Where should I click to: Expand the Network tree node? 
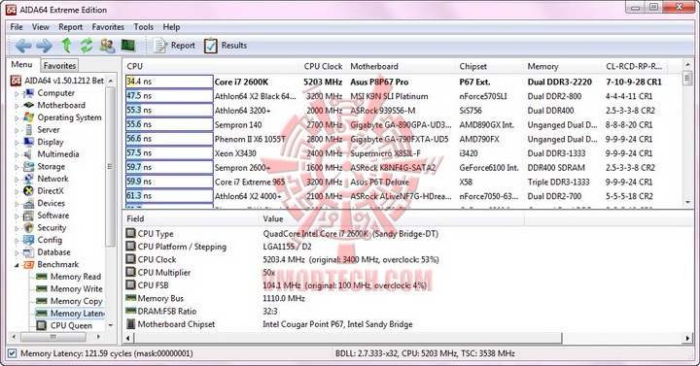(x=17, y=180)
